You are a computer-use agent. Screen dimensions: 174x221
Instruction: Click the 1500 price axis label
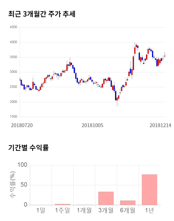[x=13, y=117]
